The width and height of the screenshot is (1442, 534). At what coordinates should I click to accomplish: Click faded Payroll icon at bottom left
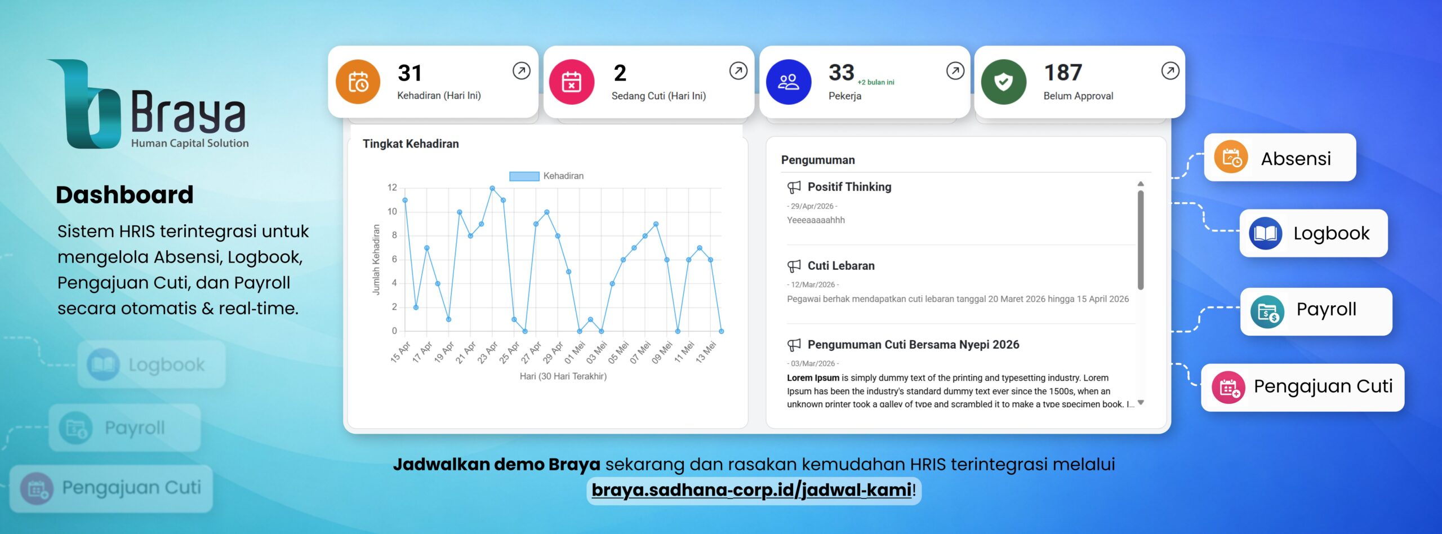tap(75, 428)
